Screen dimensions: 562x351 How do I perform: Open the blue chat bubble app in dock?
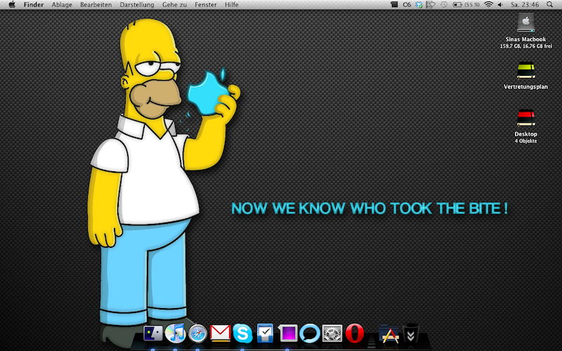coord(310,333)
